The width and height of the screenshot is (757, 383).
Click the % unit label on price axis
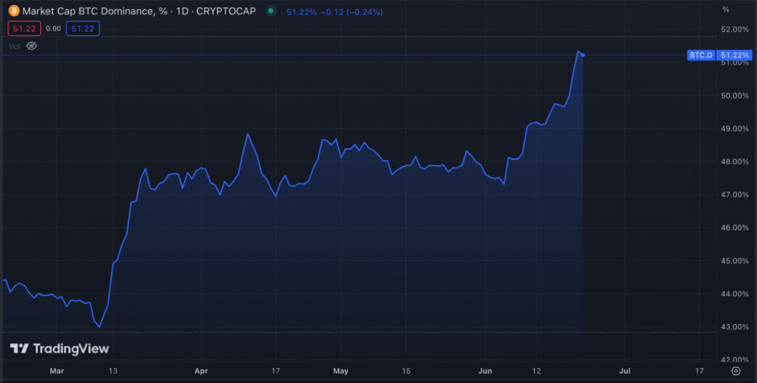pyautogui.click(x=725, y=9)
